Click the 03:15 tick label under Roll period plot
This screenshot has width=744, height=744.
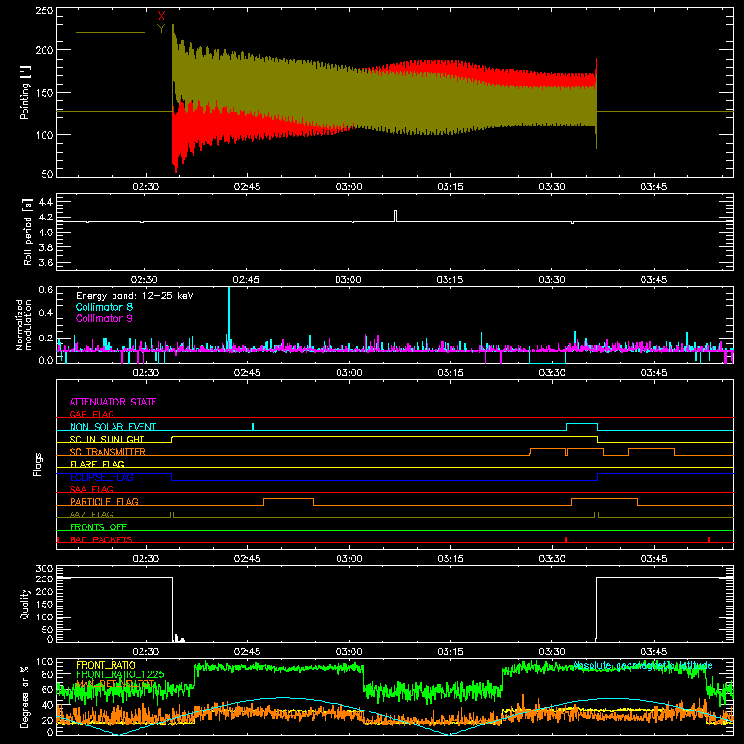point(450,280)
